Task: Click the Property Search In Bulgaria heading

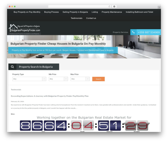Action: click(x=36, y=67)
